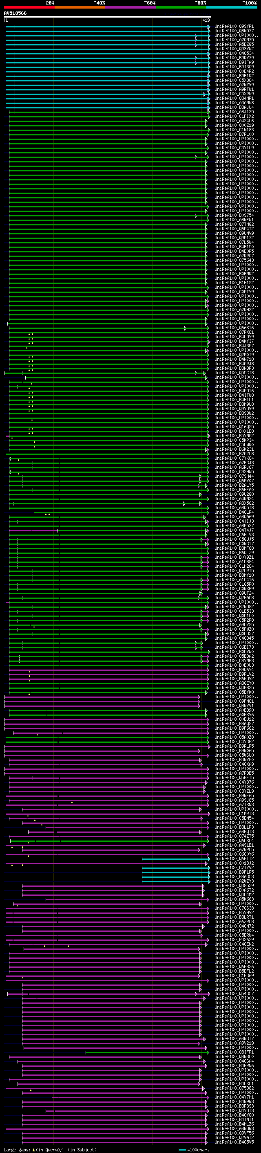Open hit UniRef100_B5VHV2
261x1153 pixels.
click(234, 913)
